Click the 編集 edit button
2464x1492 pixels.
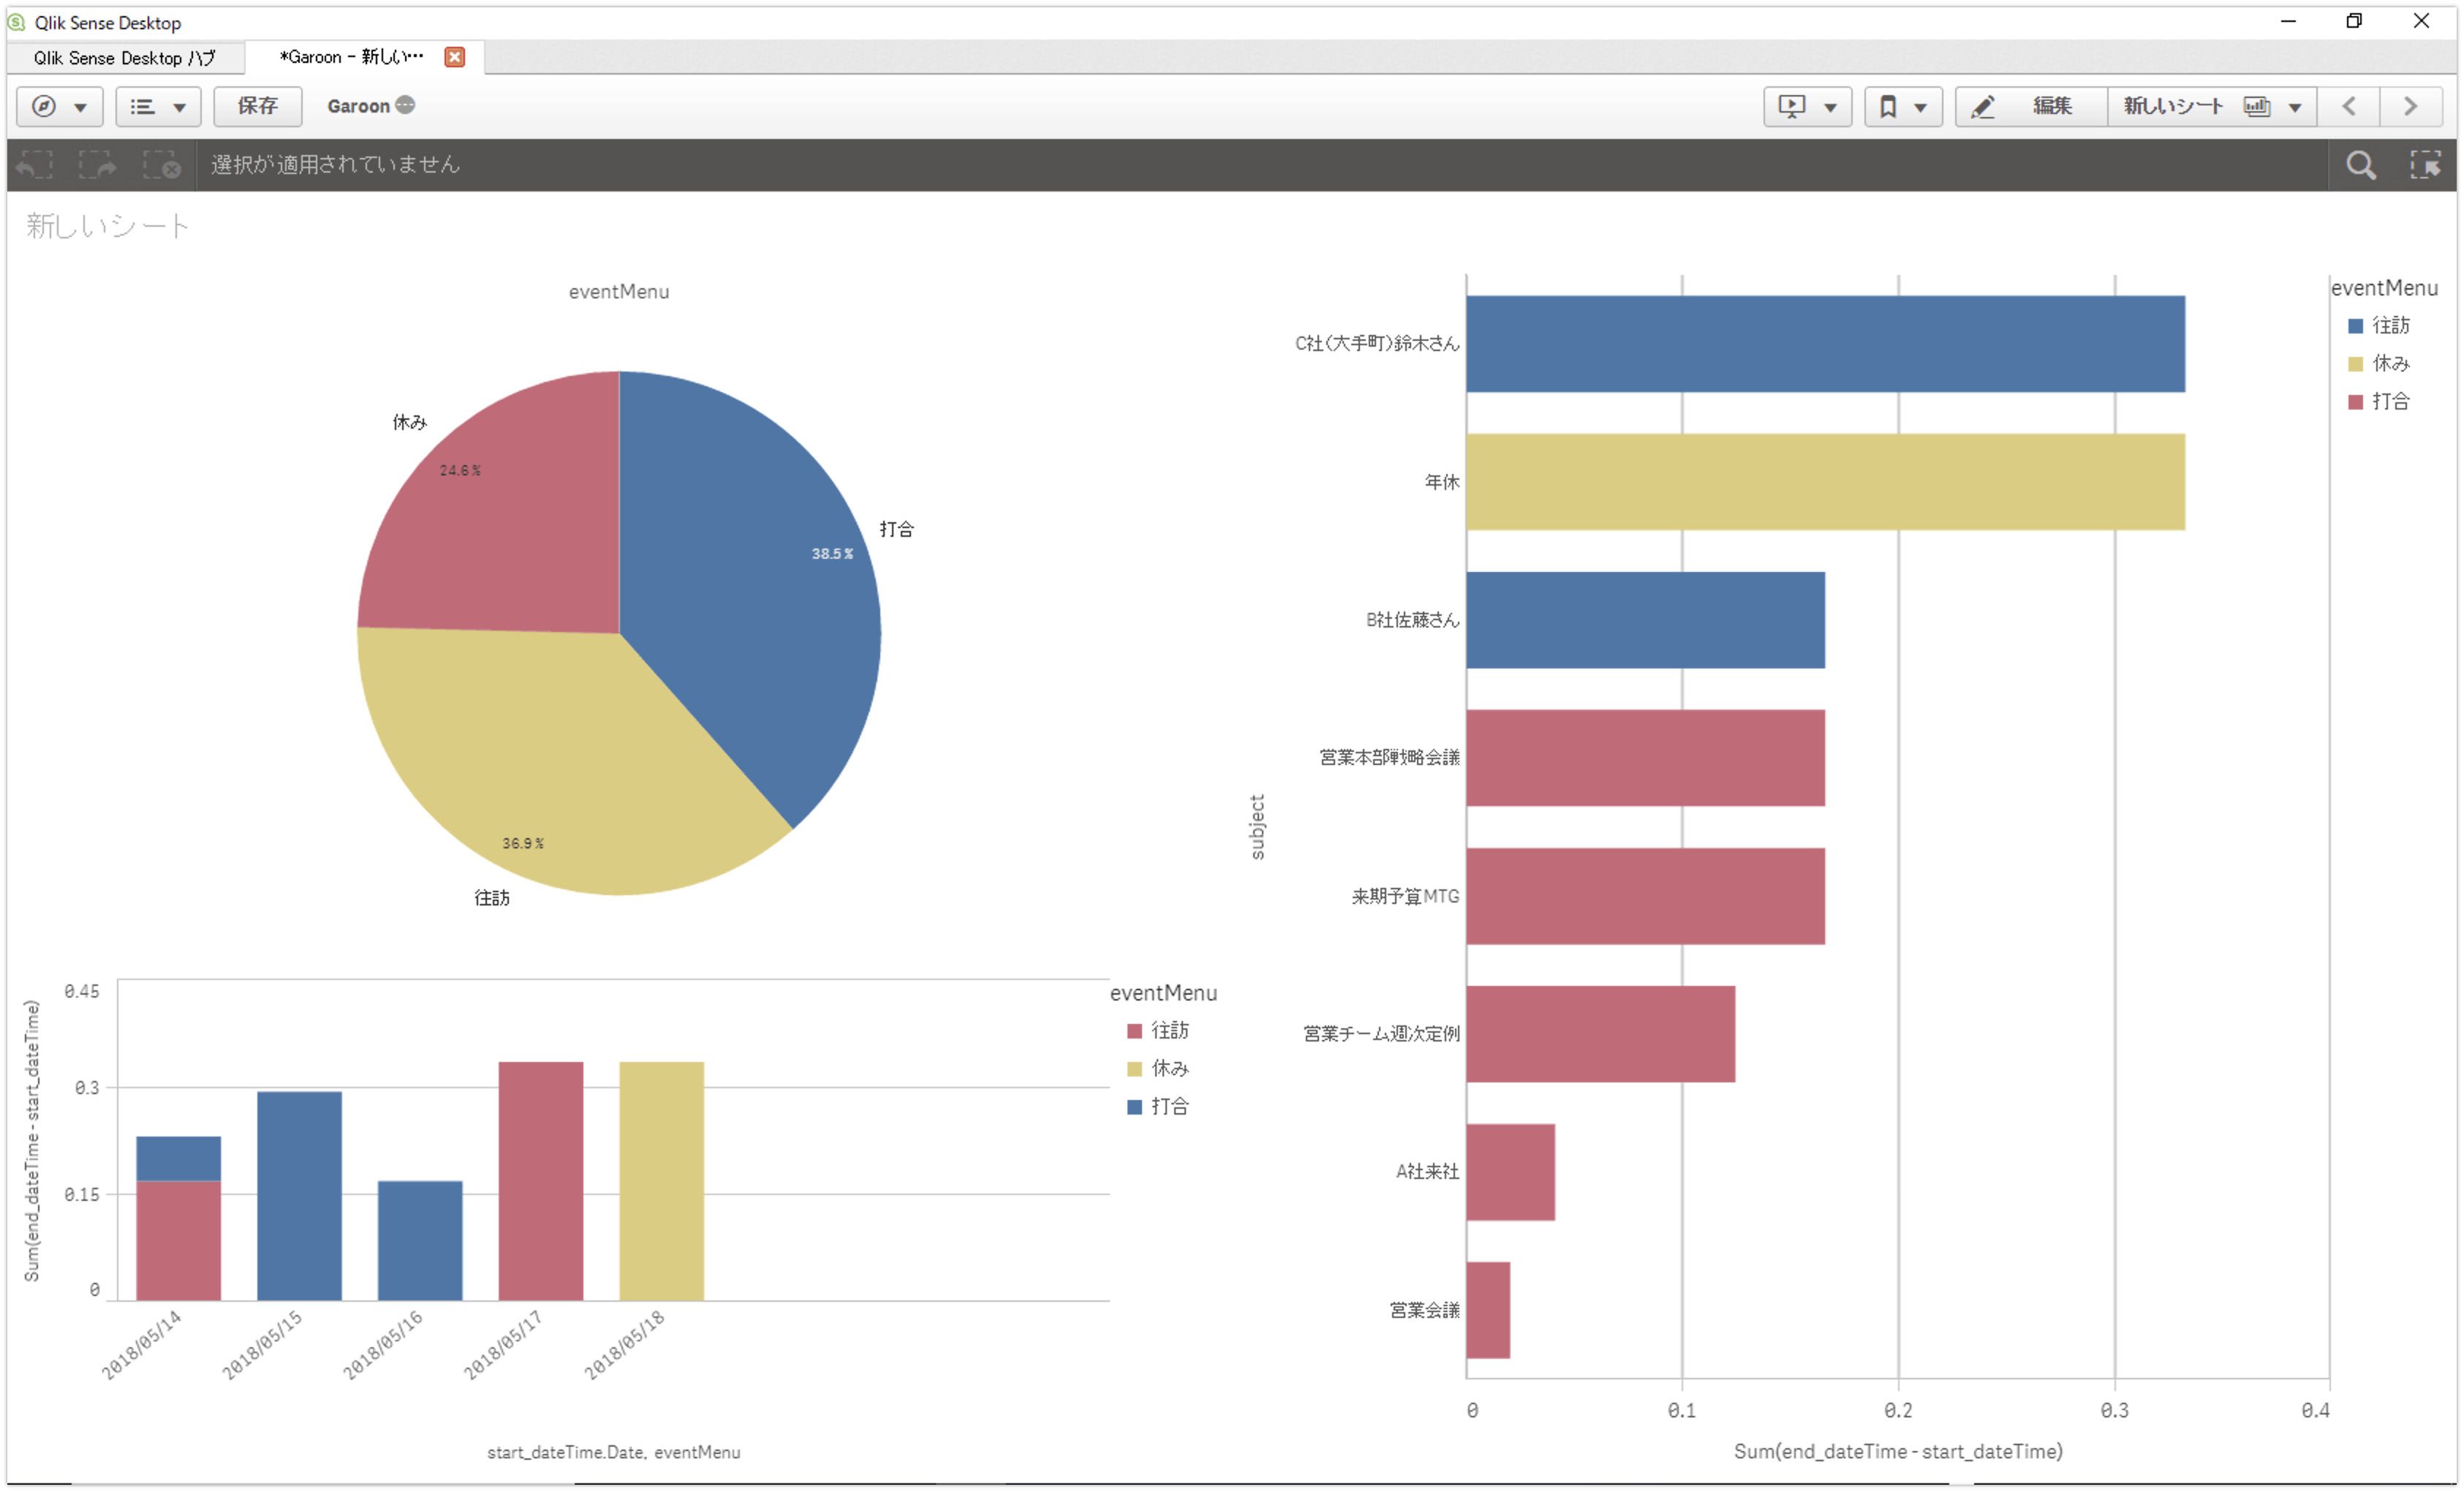click(x=2030, y=106)
